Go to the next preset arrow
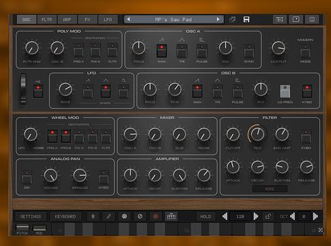The height and width of the screenshot is (246, 331). (x=218, y=19)
